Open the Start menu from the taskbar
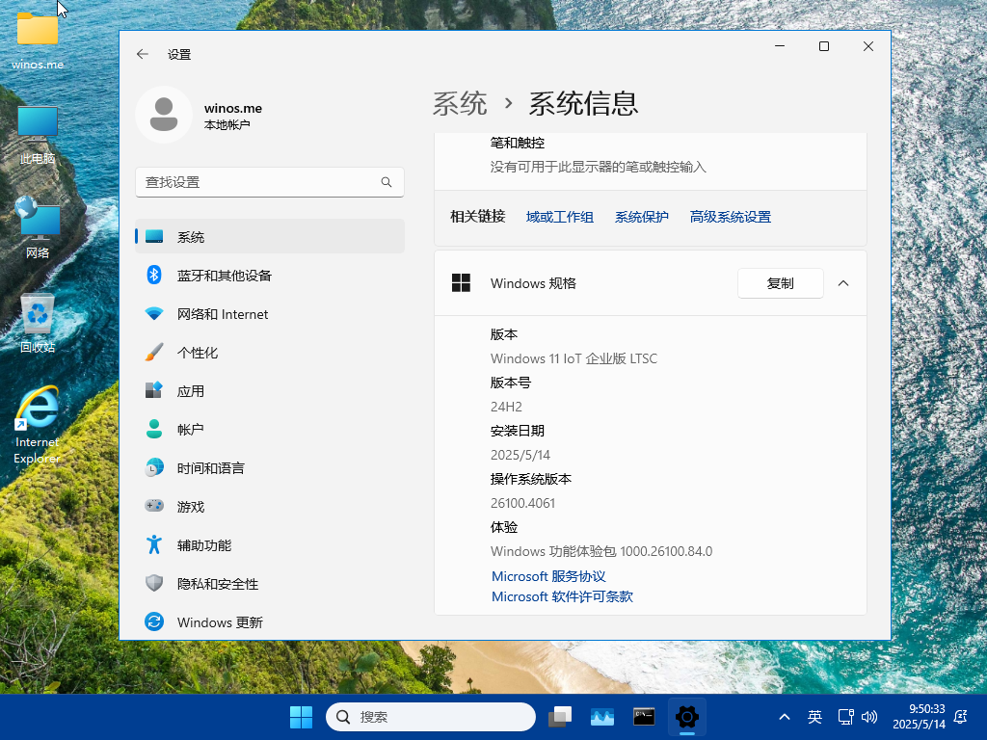Screen dimensions: 987x740 click(x=301, y=717)
